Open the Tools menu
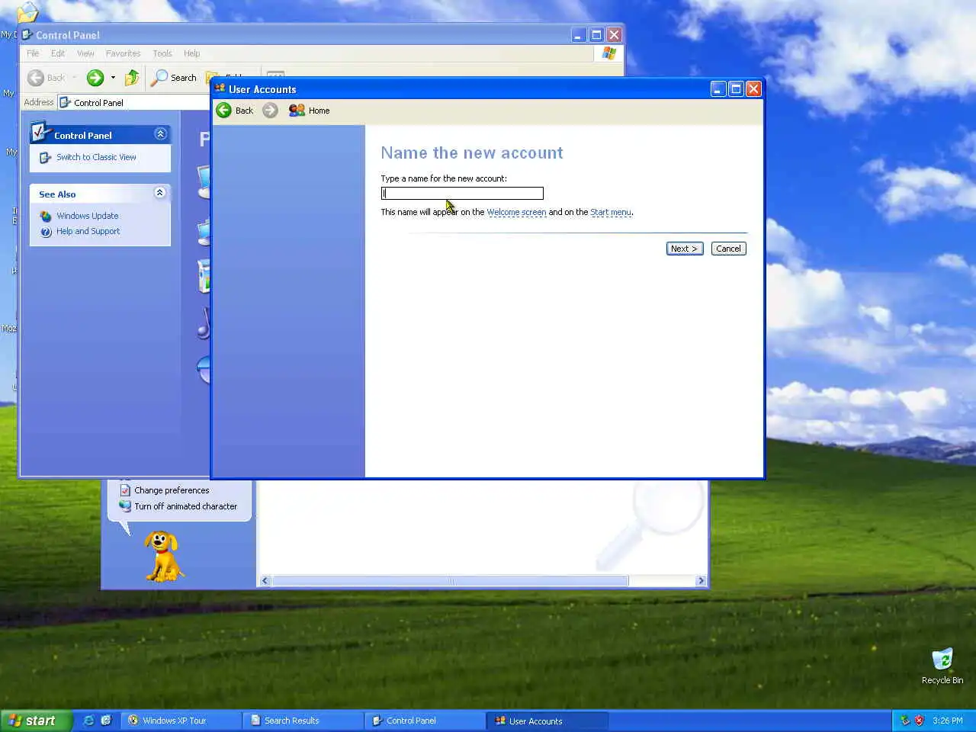The width and height of the screenshot is (976, 732). click(x=162, y=53)
